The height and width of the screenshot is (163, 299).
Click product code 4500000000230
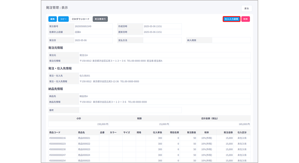point(57,149)
